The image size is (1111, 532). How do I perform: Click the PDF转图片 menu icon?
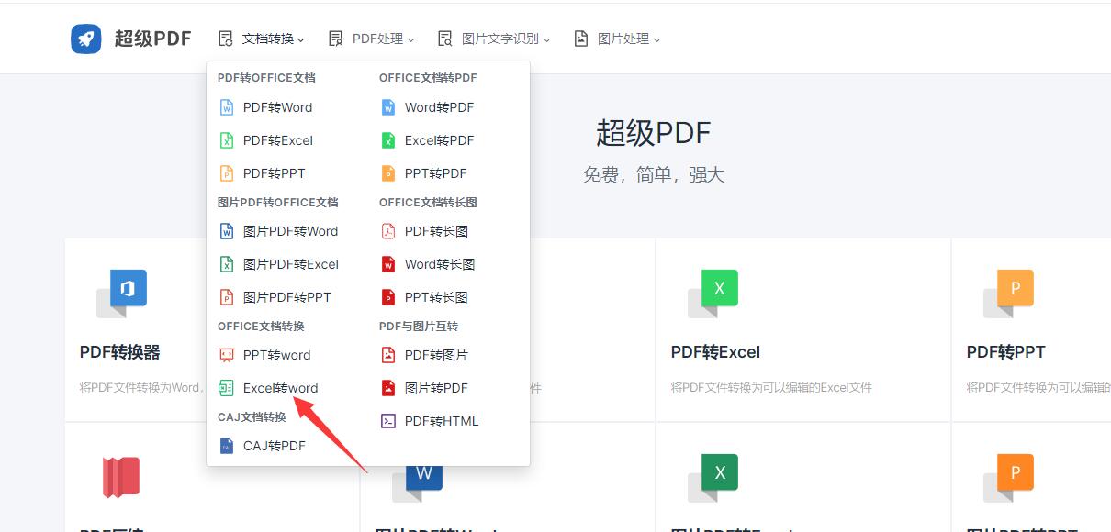coord(388,355)
